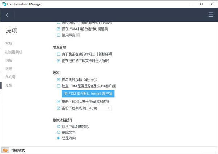Switch to 浏览器集成 settings section

[14, 52]
